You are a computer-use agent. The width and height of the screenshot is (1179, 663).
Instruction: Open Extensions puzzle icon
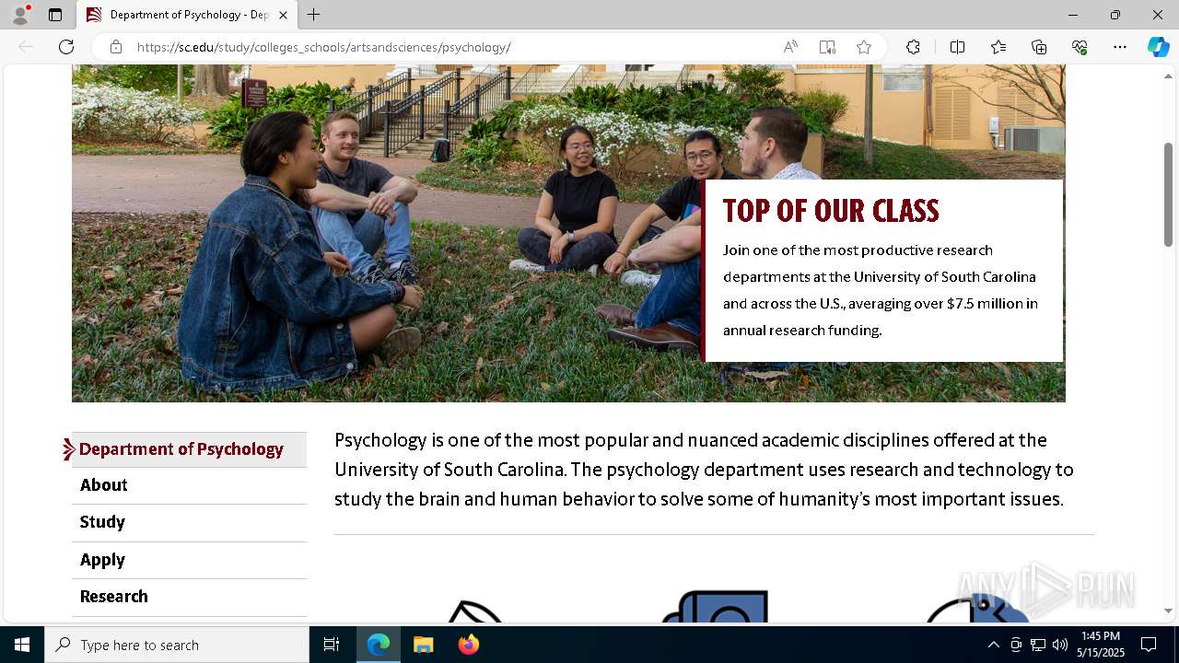913,47
